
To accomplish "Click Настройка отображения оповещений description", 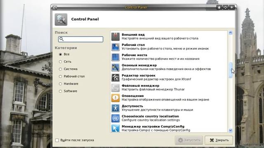I will pos(165,99).
